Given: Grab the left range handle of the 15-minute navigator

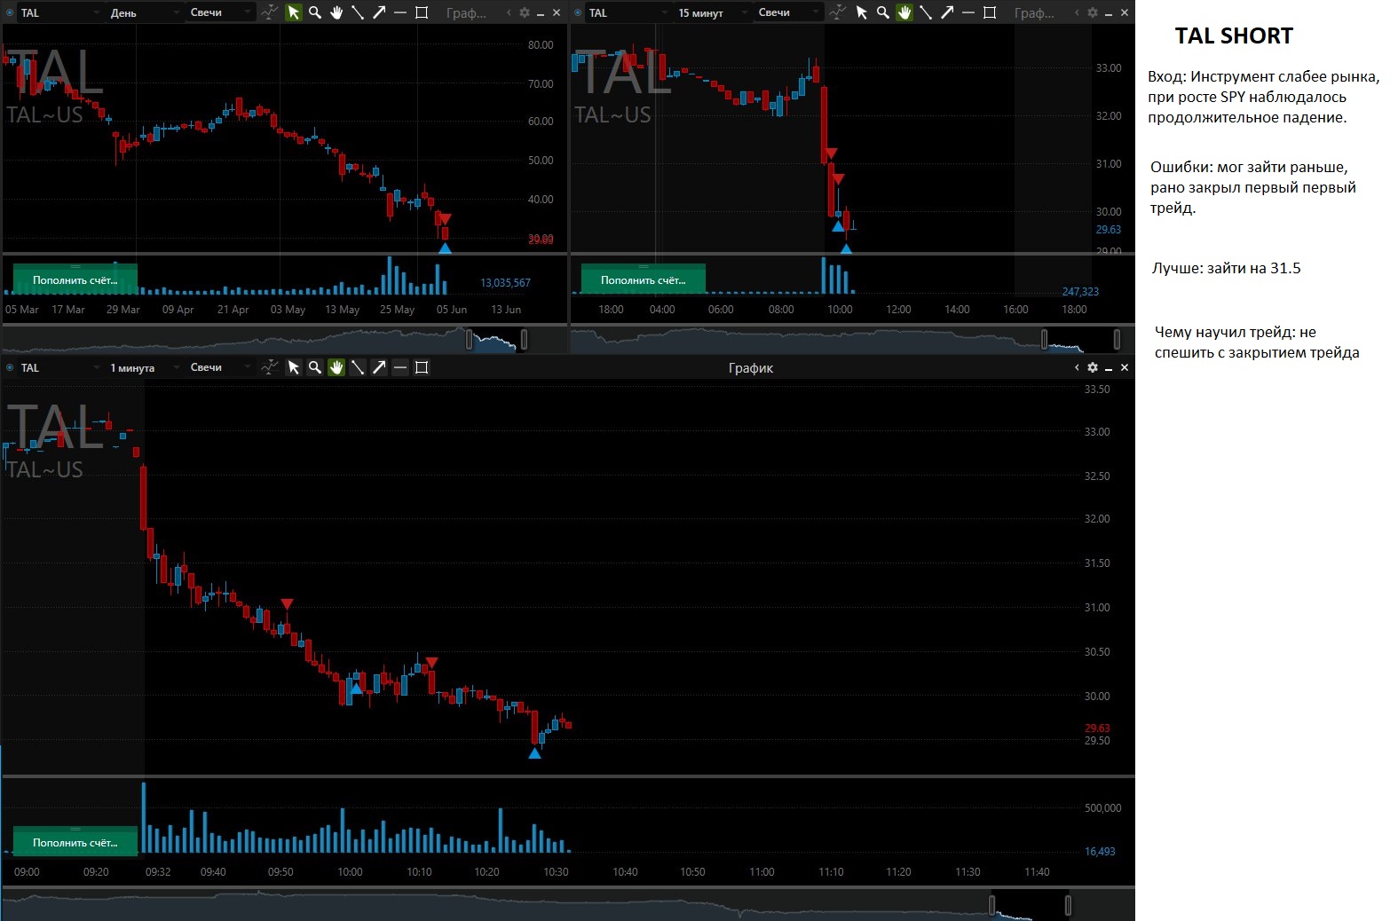Looking at the screenshot, I should click(1044, 339).
